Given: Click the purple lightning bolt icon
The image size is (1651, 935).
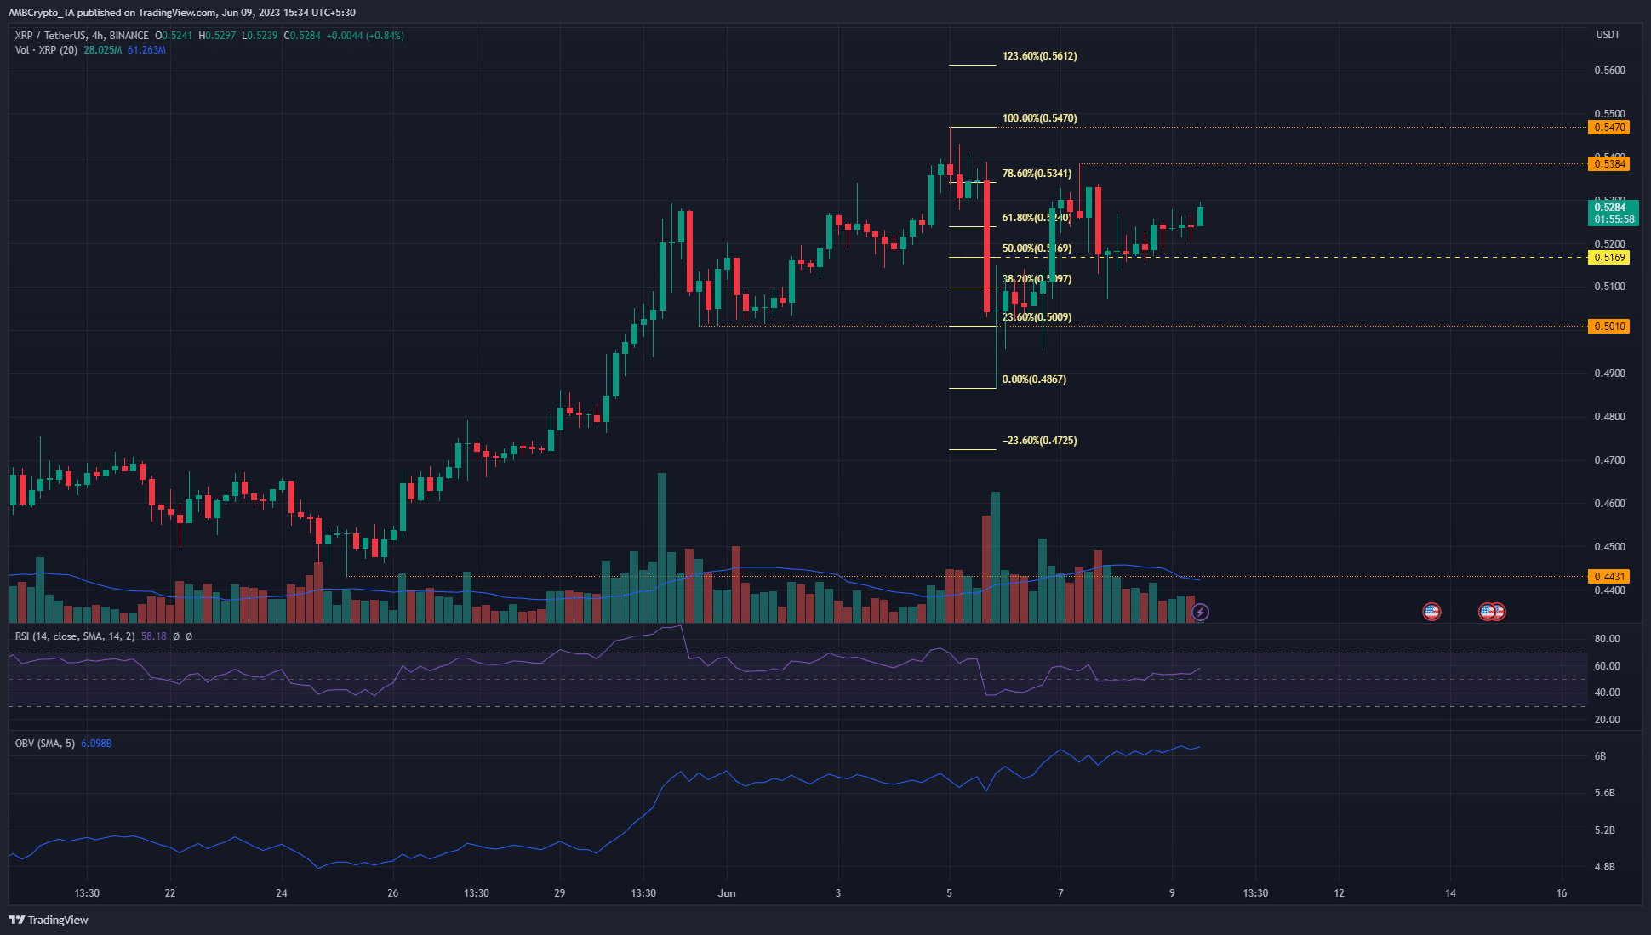Looking at the screenshot, I should coord(1200,612).
